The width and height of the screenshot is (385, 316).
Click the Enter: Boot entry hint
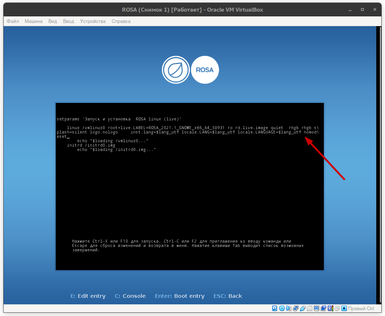click(x=179, y=296)
